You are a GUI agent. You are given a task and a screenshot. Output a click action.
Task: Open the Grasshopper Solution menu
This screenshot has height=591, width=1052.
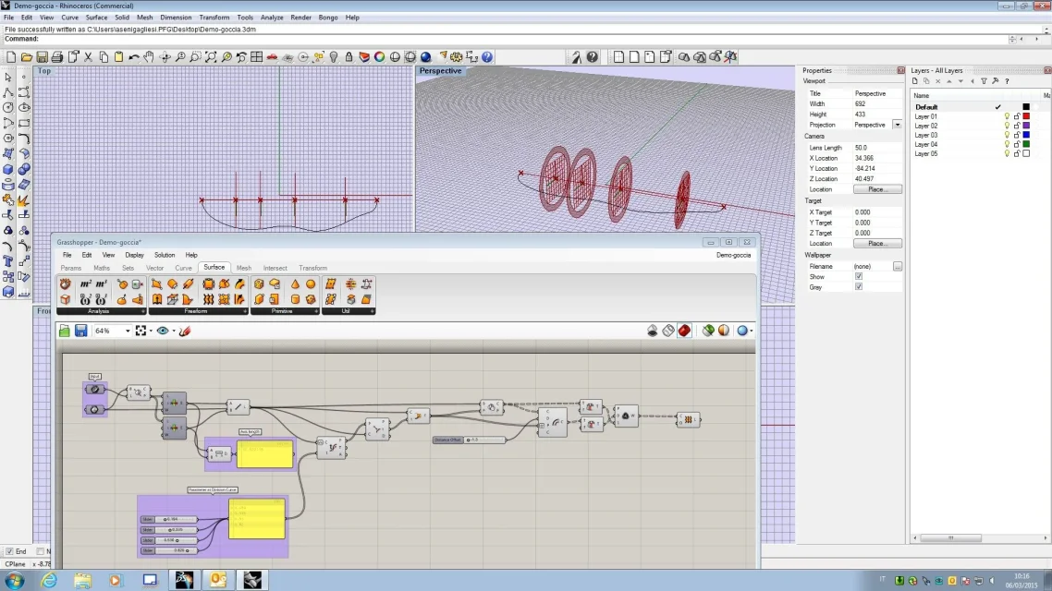(x=165, y=255)
